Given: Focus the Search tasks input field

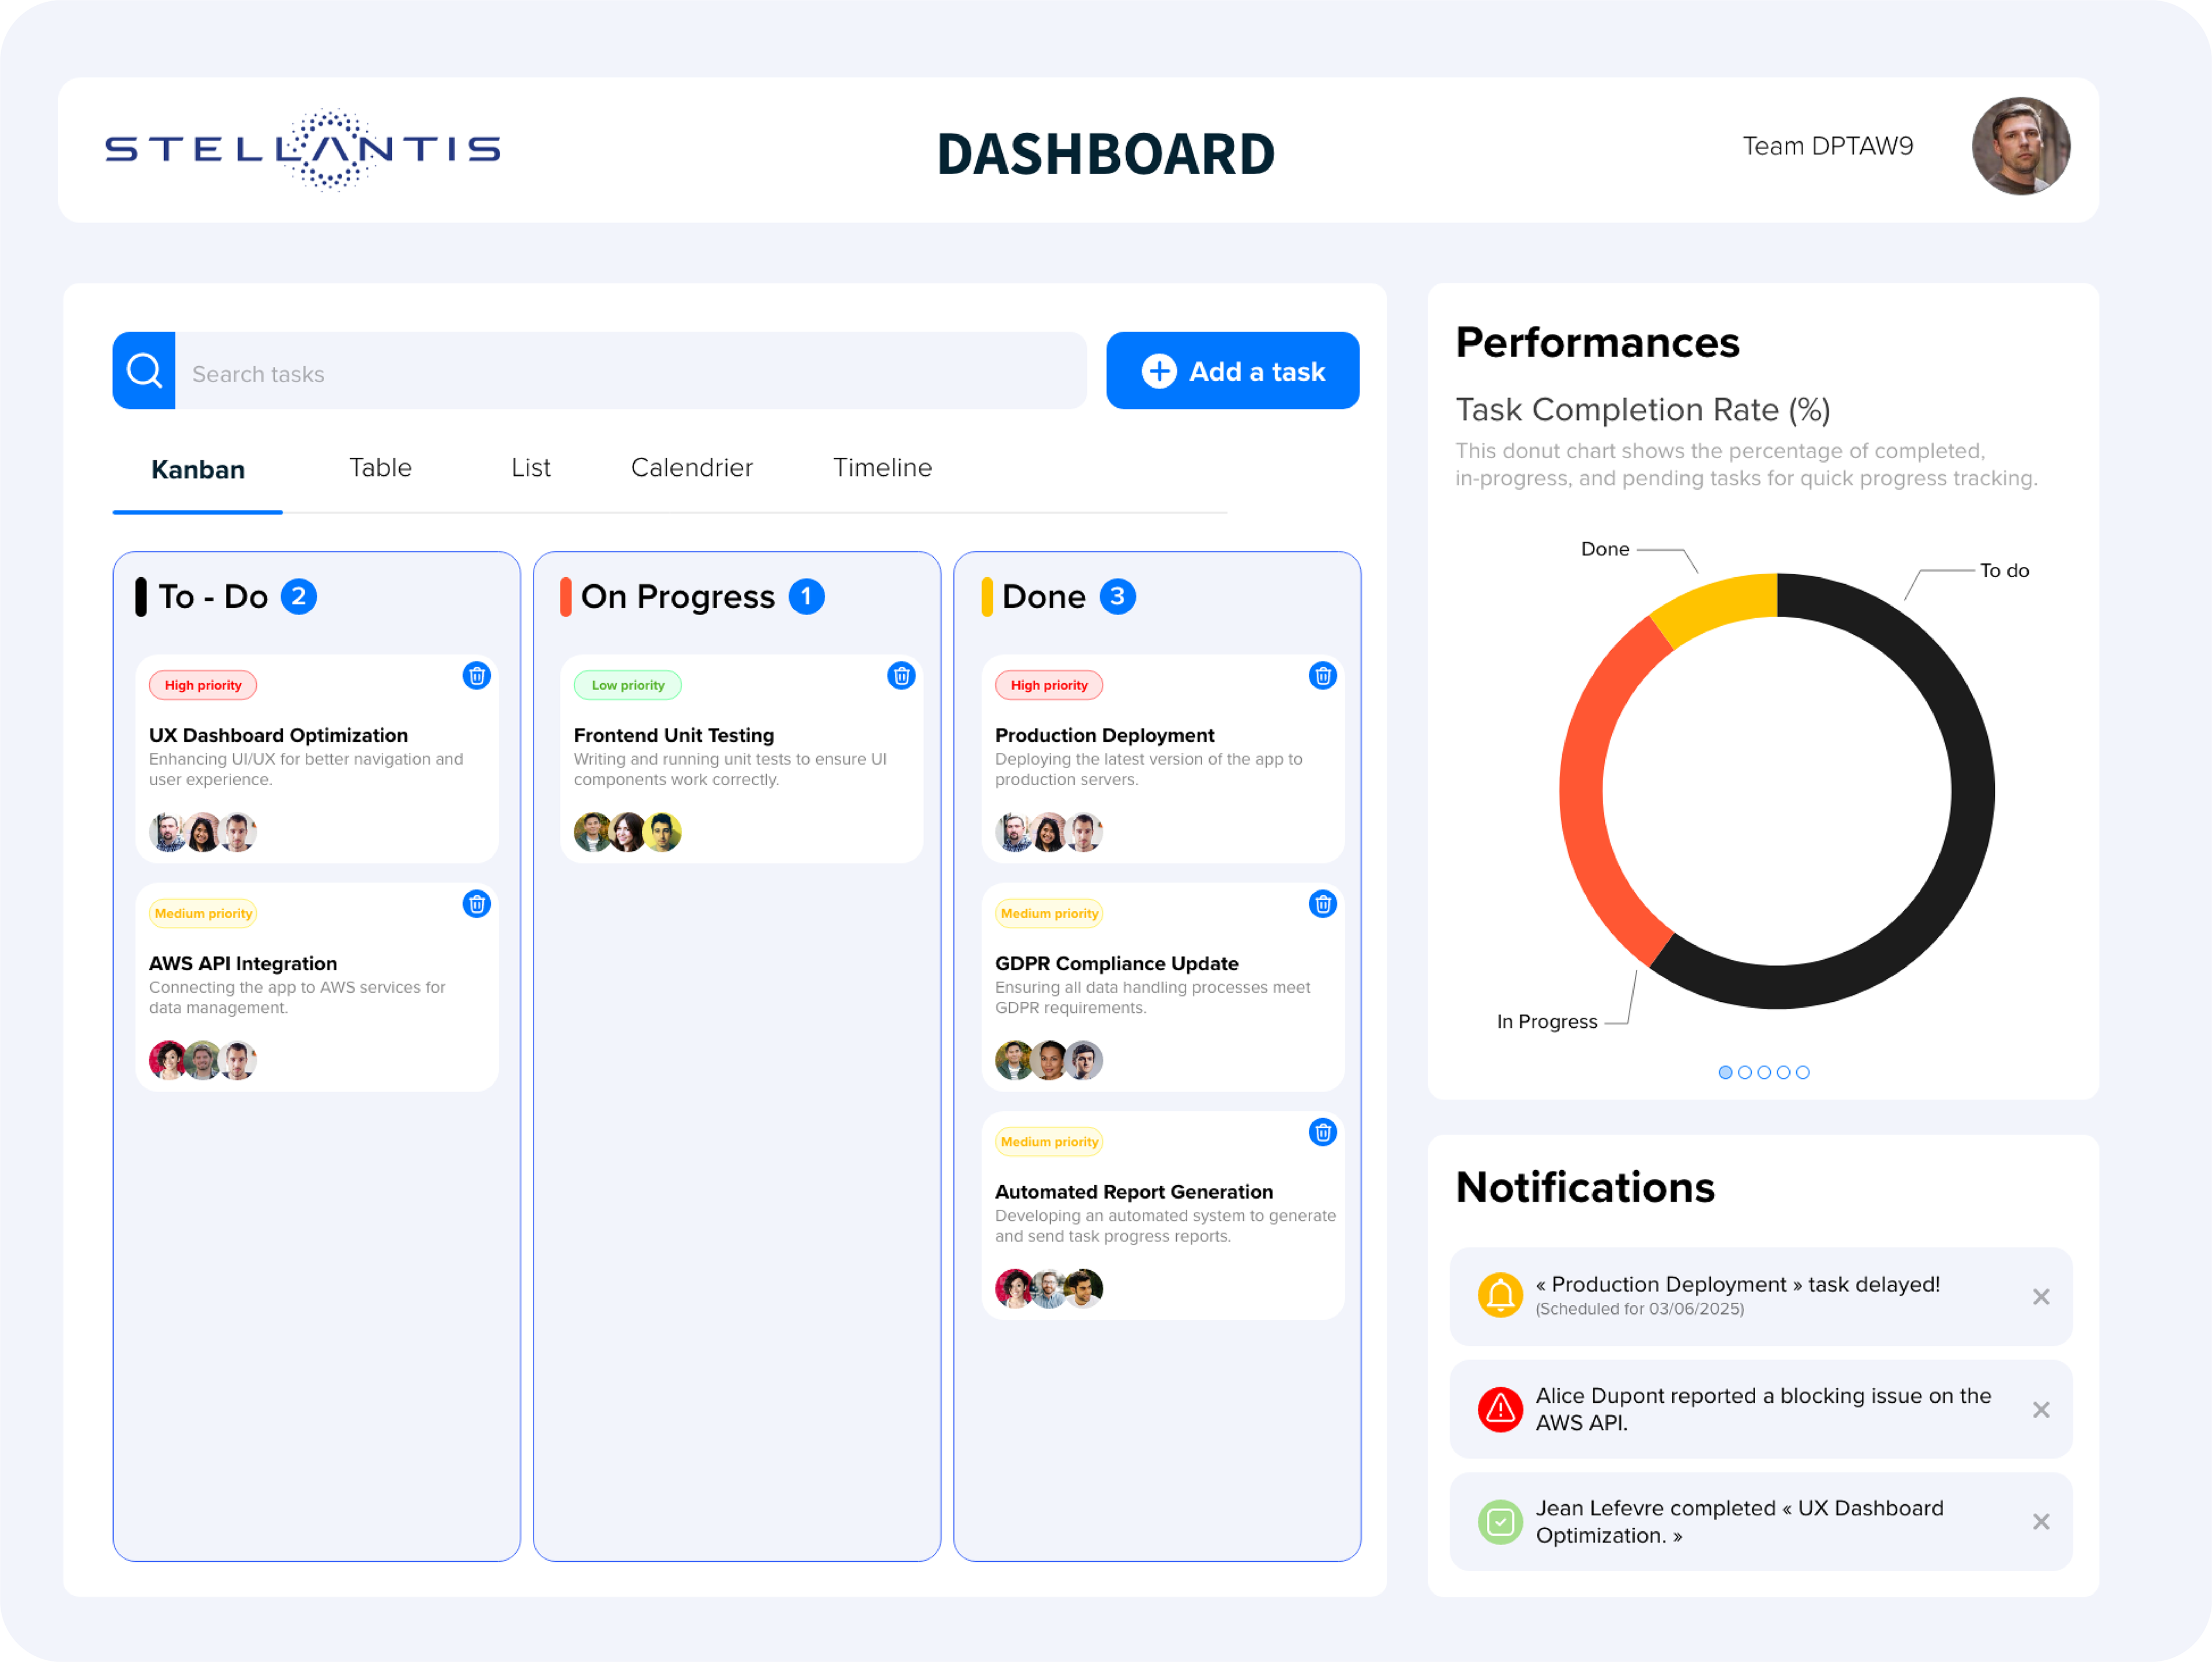Looking at the screenshot, I should 630,373.
